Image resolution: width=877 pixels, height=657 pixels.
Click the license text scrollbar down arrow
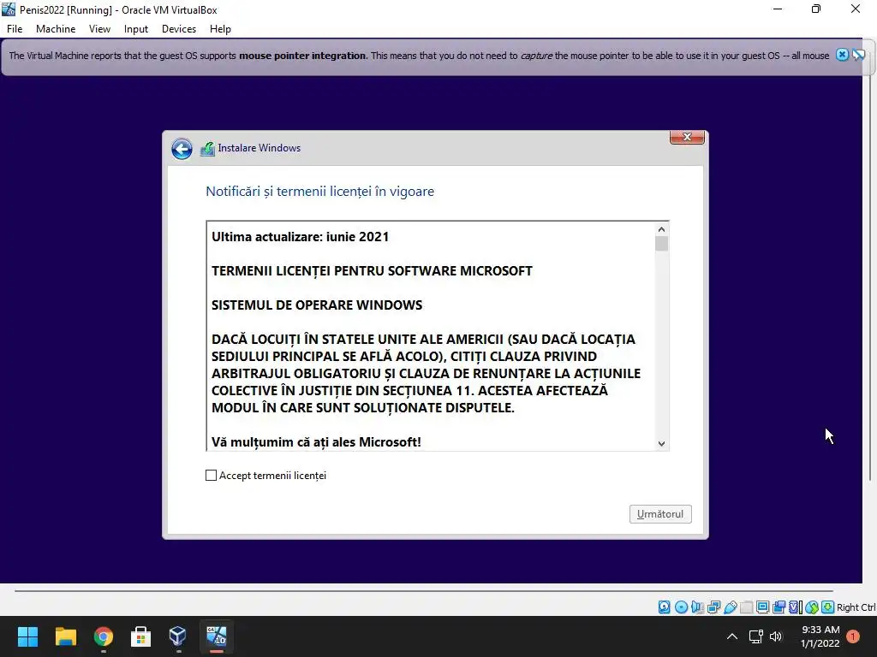pos(662,444)
